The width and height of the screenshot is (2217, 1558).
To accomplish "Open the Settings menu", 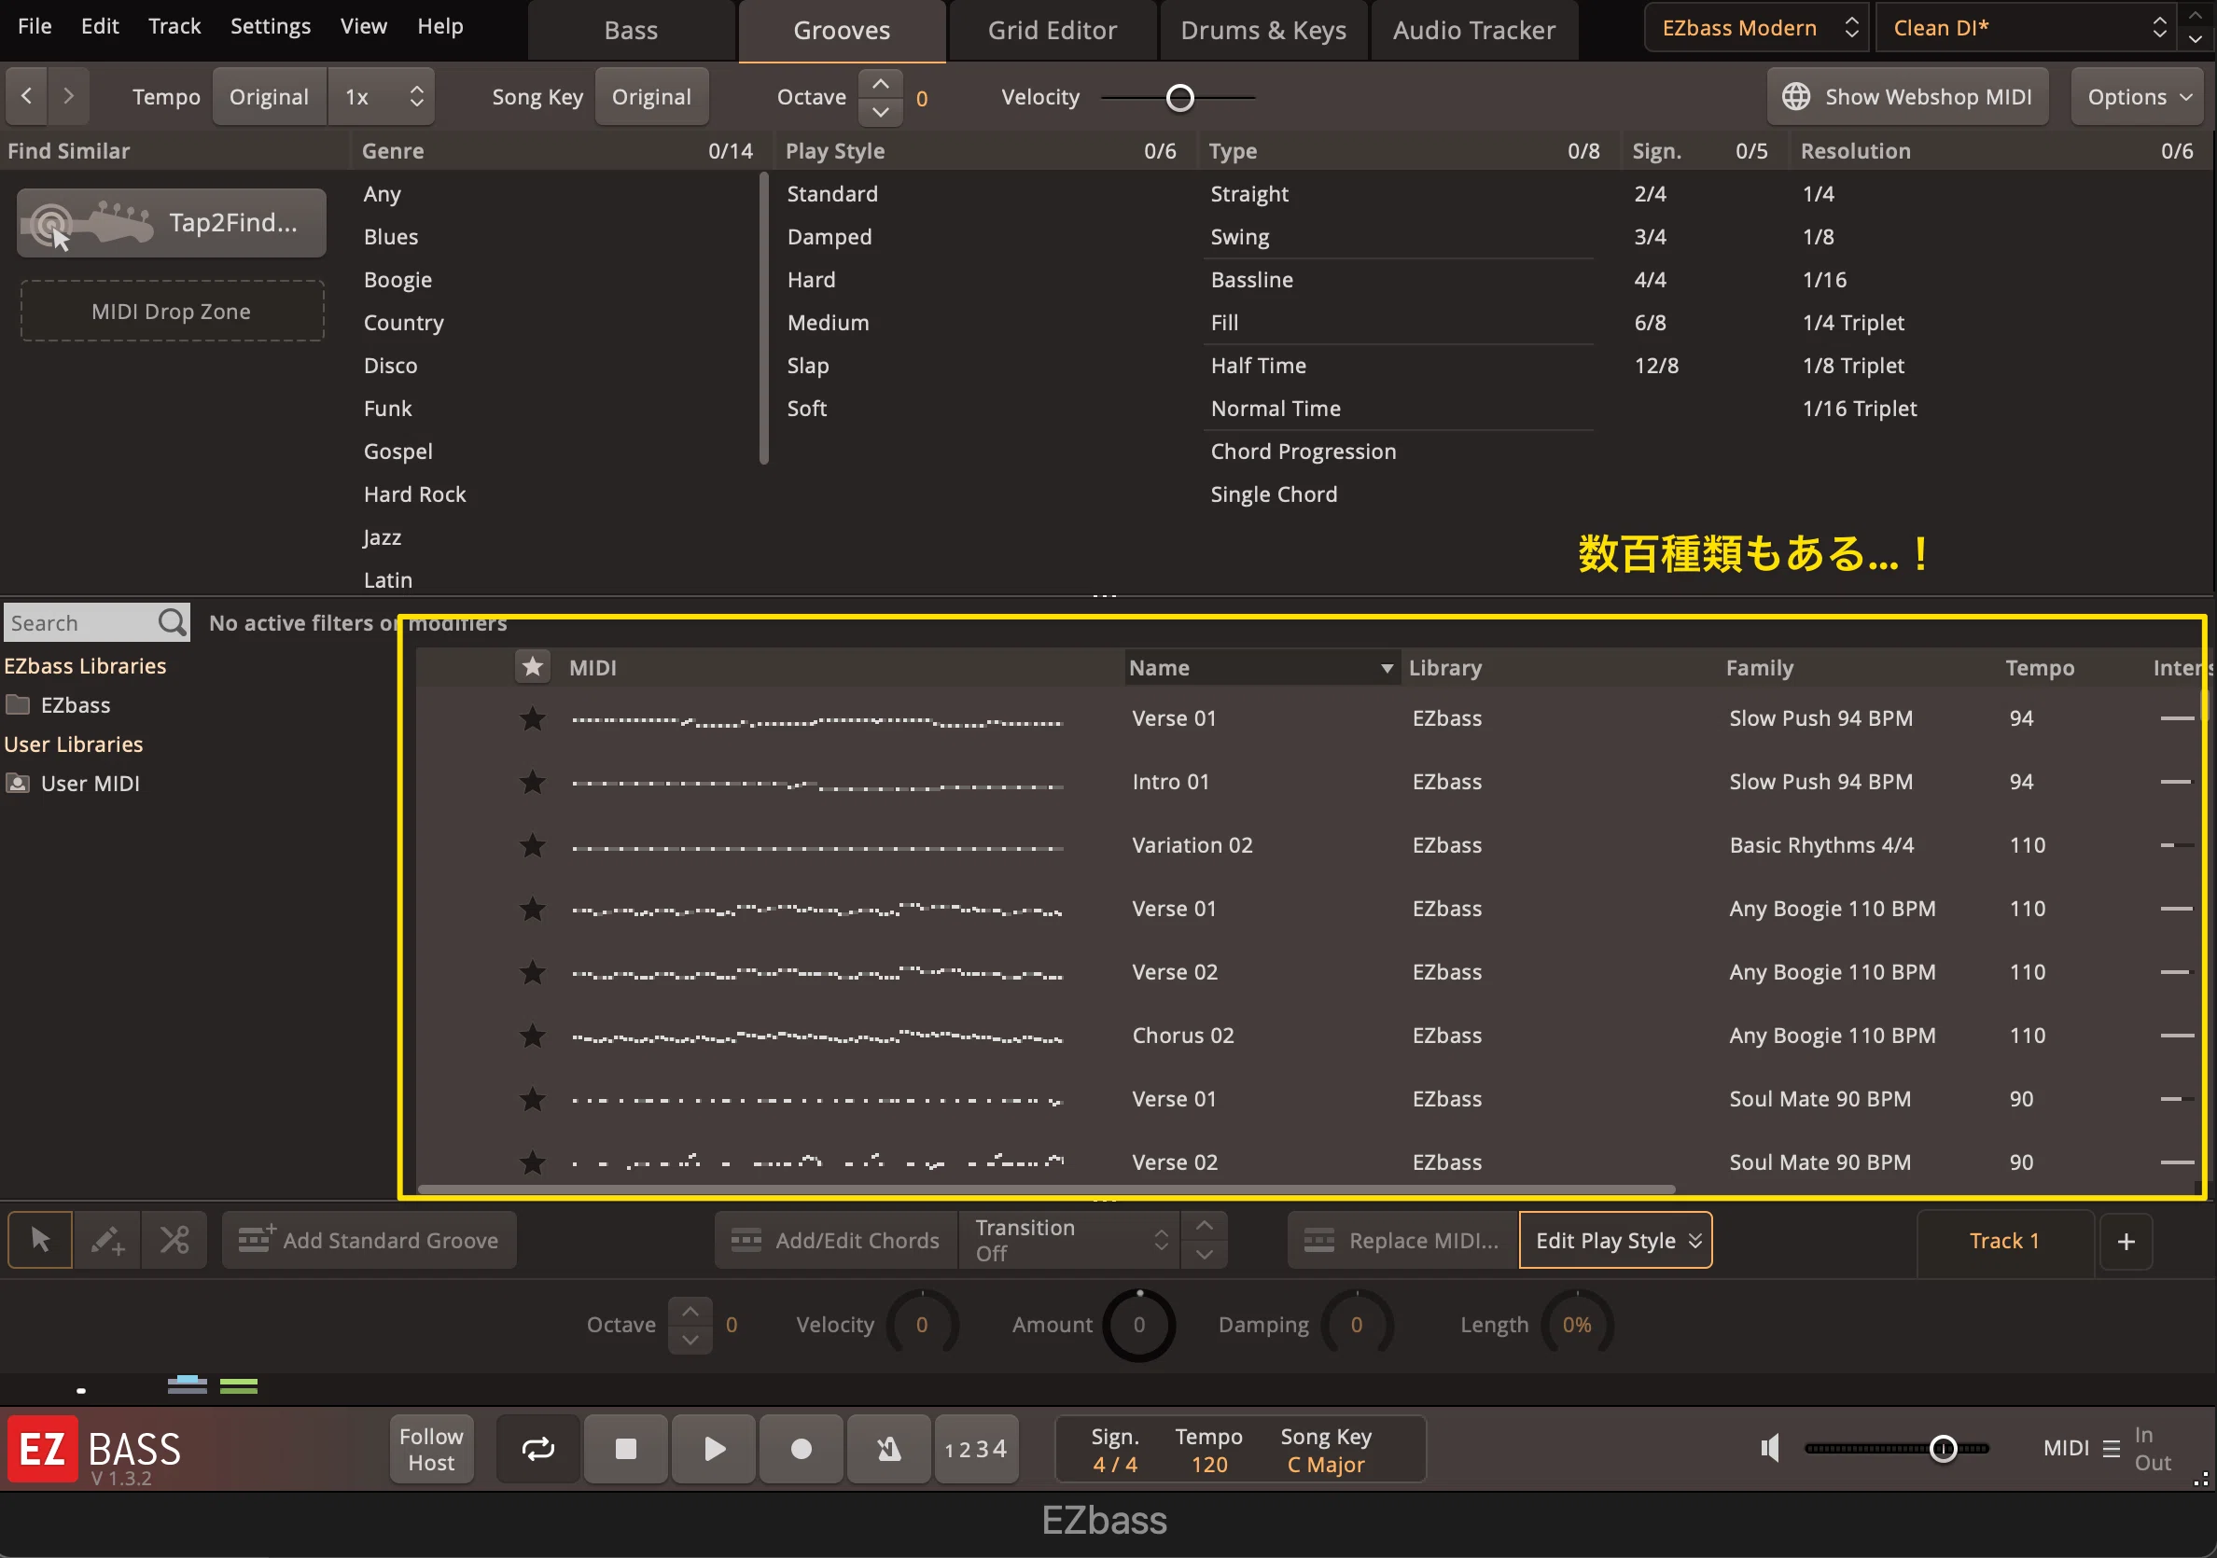I will click(x=271, y=26).
